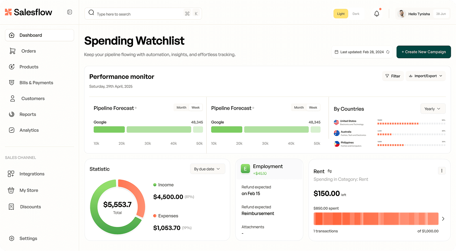Switch to Light theme
Image resolution: width=456 pixels, height=251 pixels.
(x=341, y=14)
